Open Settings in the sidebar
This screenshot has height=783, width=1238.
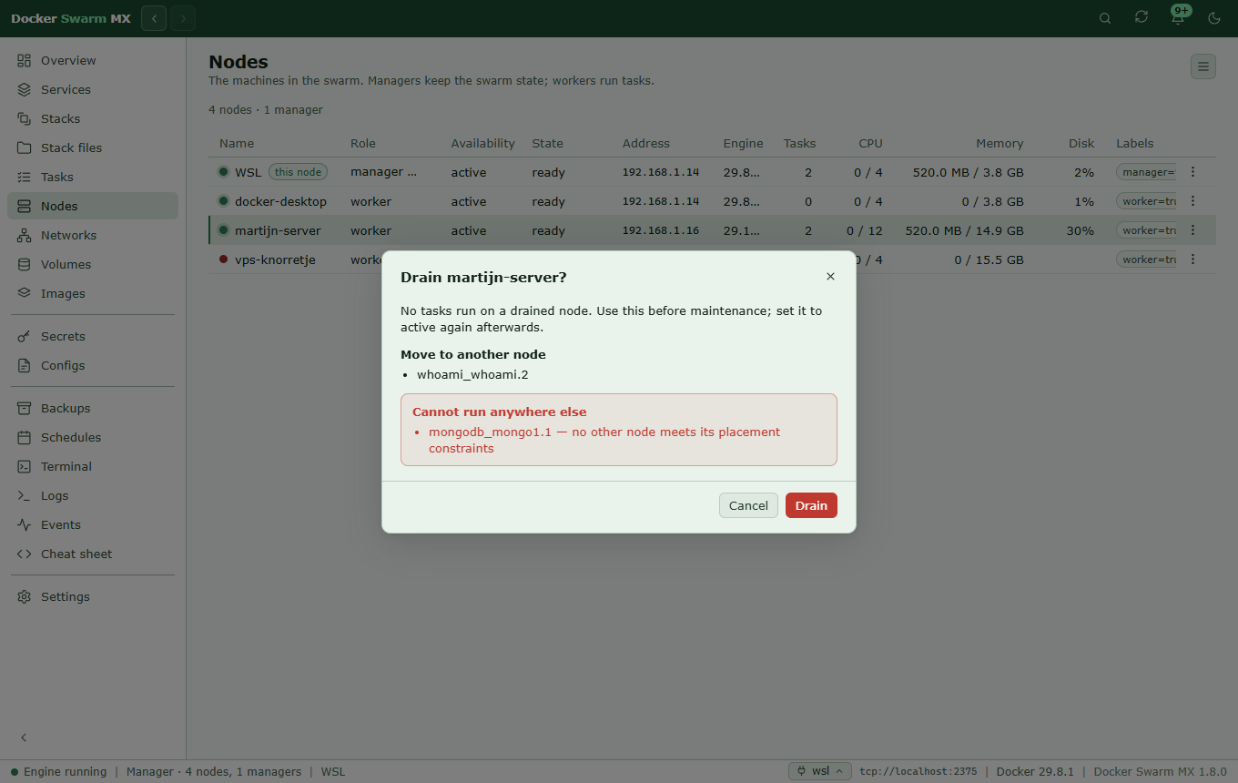click(x=93, y=596)
